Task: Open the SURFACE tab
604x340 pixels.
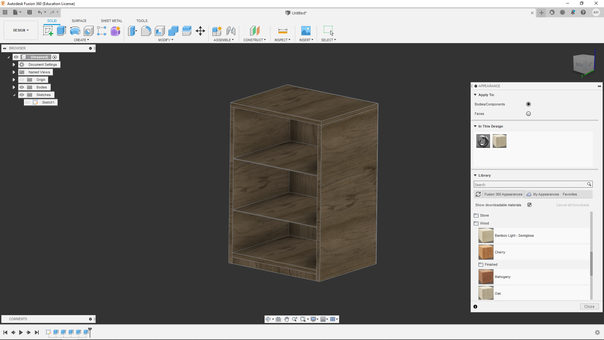Action: pos(79,21)
